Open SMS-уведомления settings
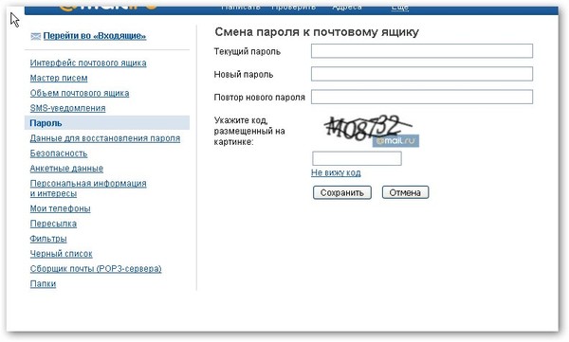The image size is (569, 342). 68,108
